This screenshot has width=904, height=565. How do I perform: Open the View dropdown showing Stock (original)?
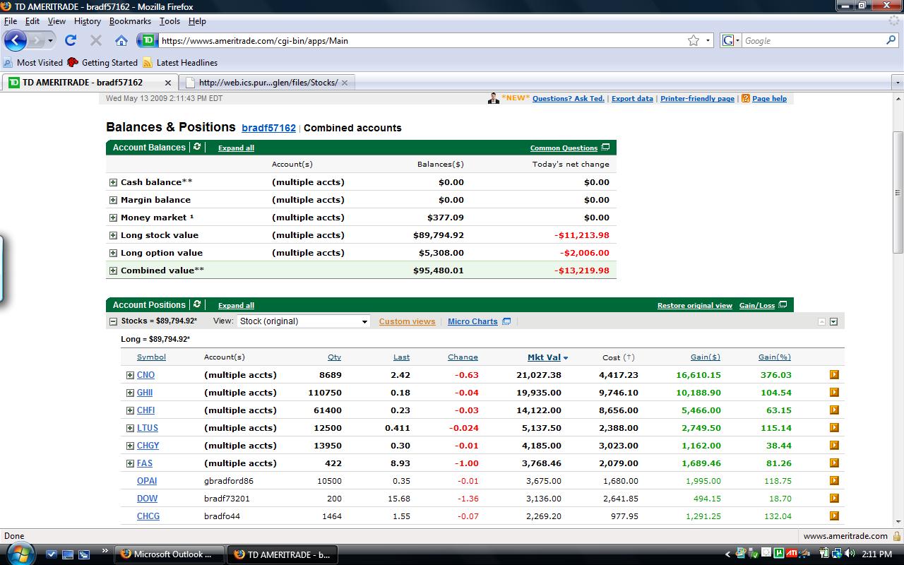pos(304,321)
